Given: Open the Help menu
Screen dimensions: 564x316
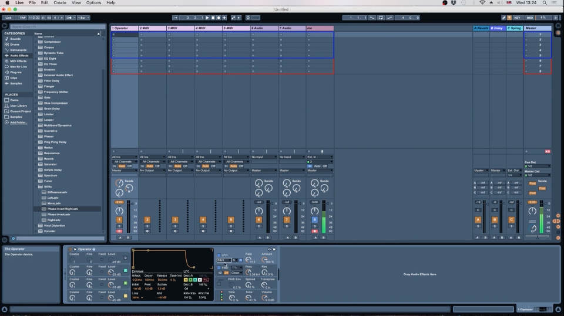Looking at the screenshot, I should pos(111,2).
